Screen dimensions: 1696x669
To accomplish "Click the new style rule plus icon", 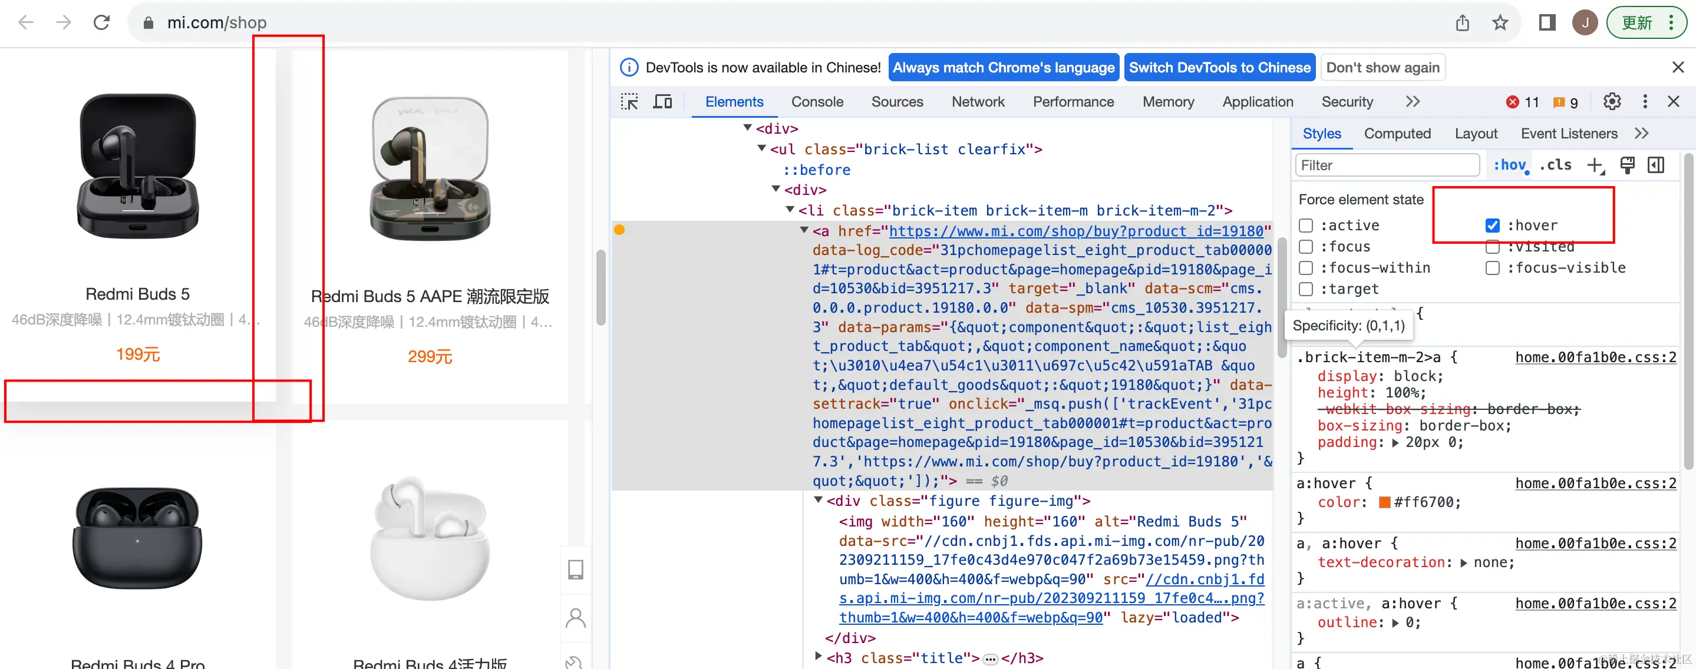I will click(1595, 165).
